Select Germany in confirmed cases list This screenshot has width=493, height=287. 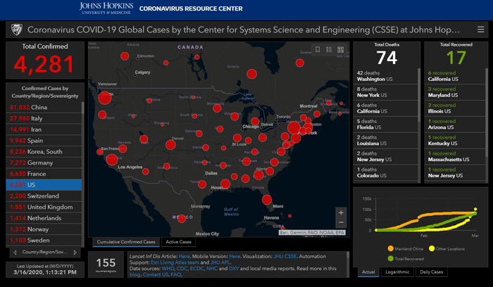coord(44,162)
